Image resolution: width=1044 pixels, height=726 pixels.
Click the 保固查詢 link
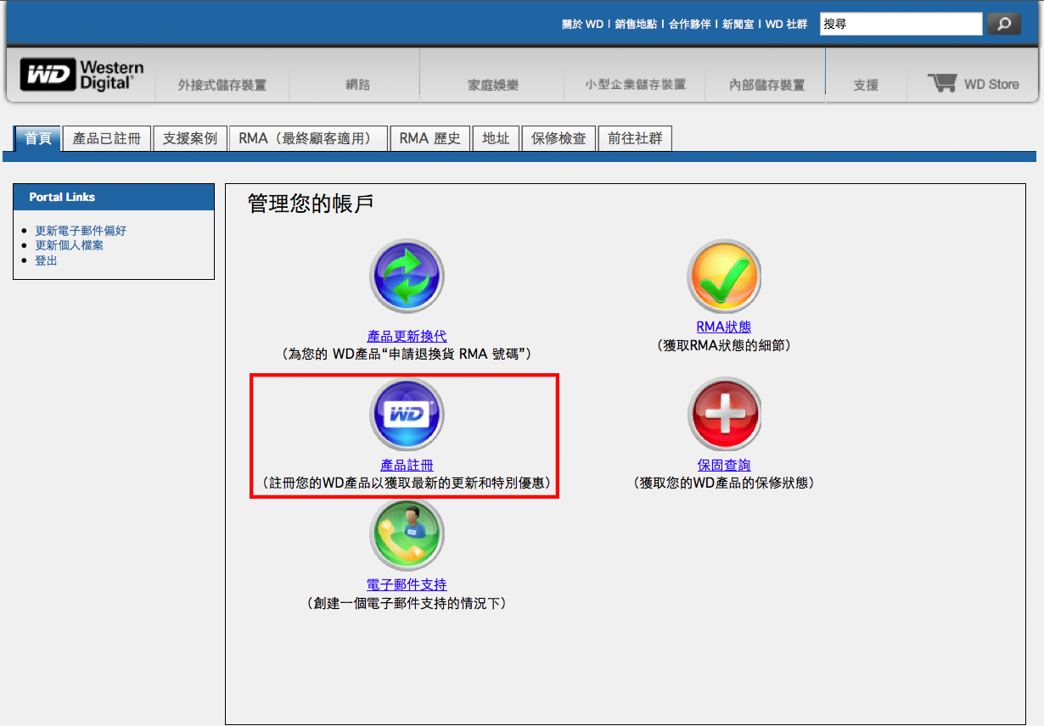[724, 465]
